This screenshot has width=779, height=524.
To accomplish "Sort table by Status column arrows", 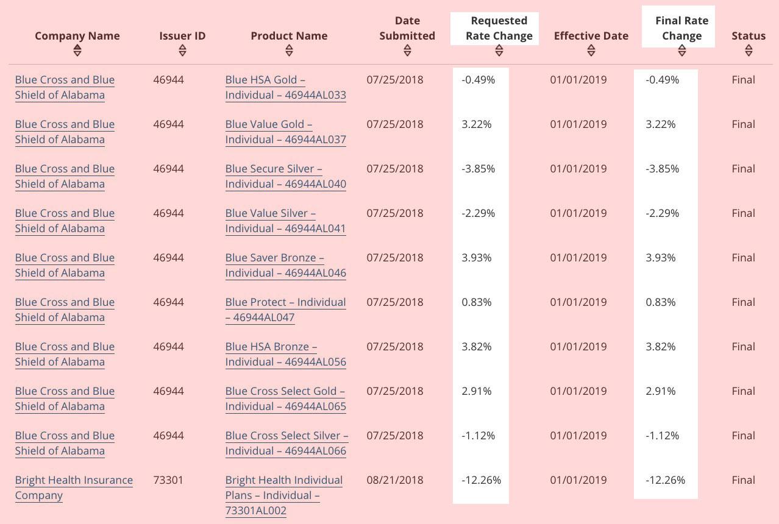I will tap(749, 51).
